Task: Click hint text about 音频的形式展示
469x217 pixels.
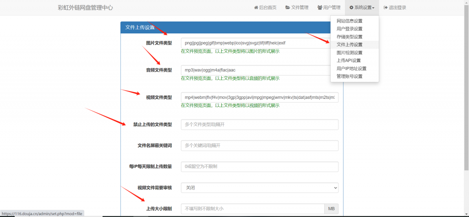Action: point(230,78)
